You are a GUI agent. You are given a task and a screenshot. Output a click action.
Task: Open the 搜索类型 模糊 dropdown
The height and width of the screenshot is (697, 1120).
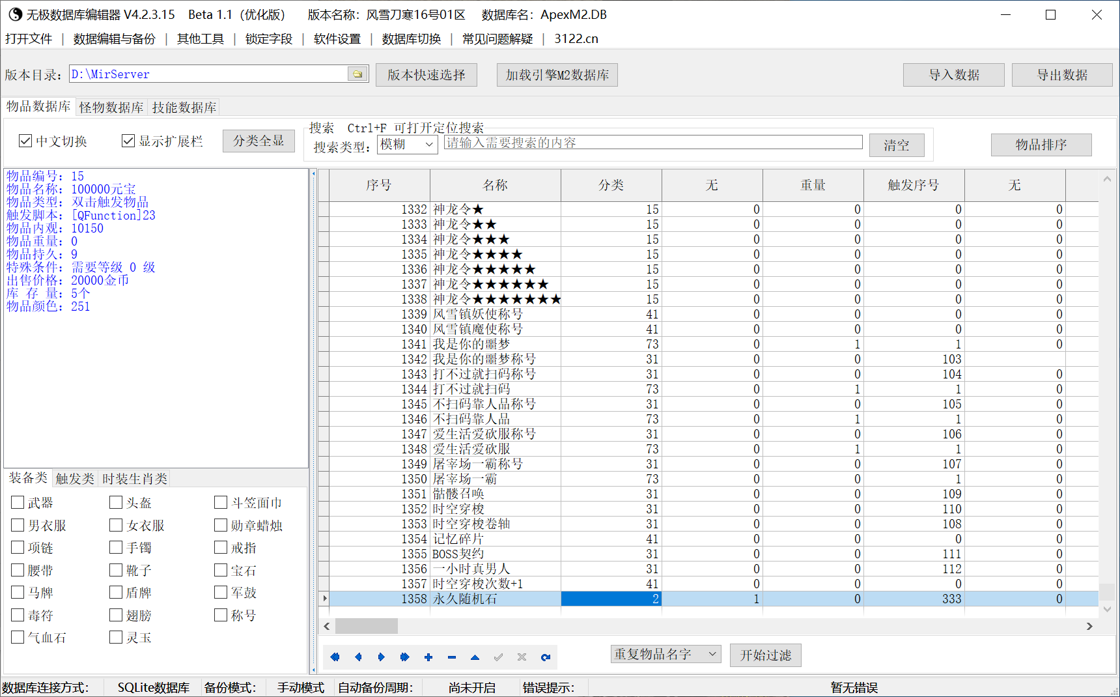click(x=408, y=144)
